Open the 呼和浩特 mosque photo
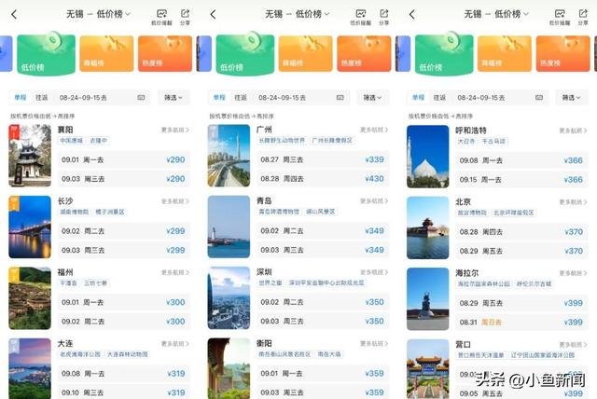 click(x=427, y=157)
